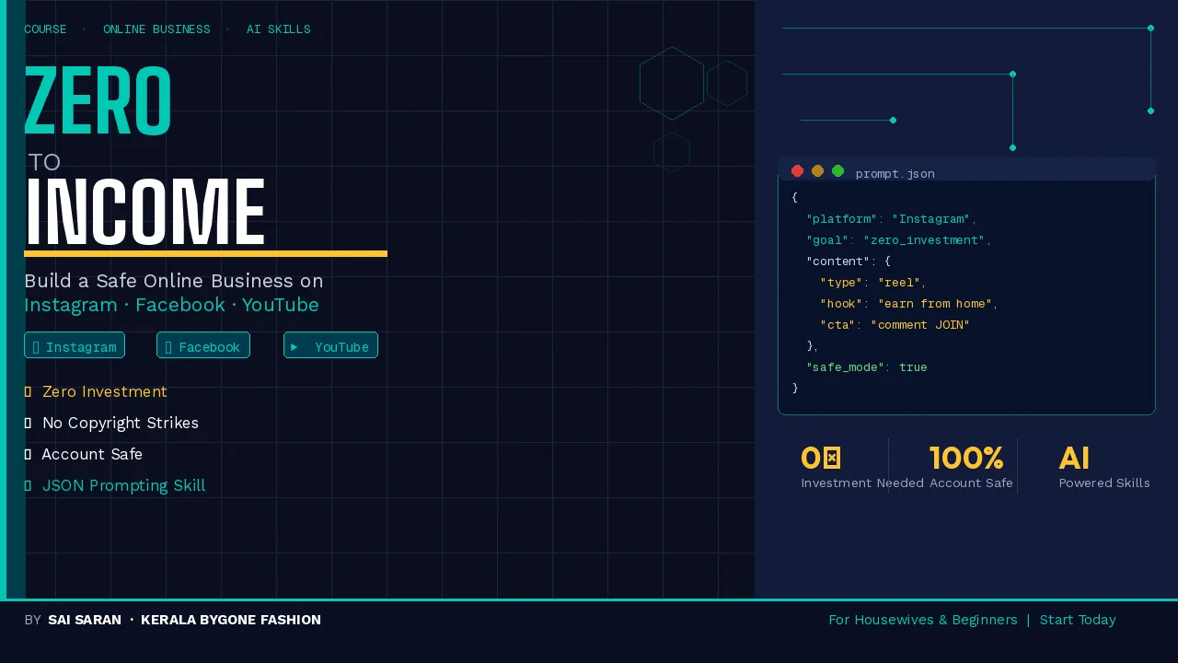Click the Facebook platform badge

pyautogui.click(x=203, y=345)
